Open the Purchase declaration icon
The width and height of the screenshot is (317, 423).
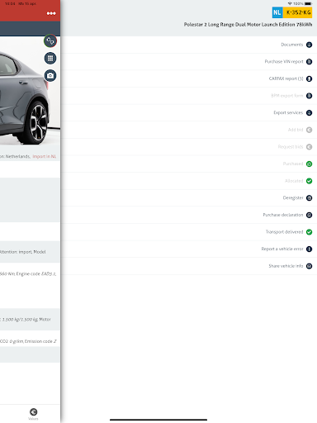point(309,215)
